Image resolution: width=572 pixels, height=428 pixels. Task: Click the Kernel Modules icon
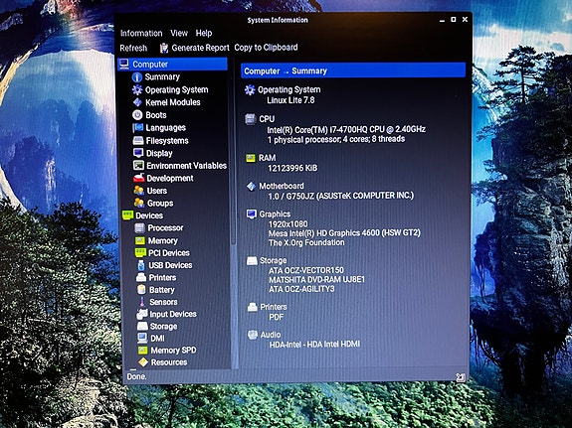[x=137, y=102]
